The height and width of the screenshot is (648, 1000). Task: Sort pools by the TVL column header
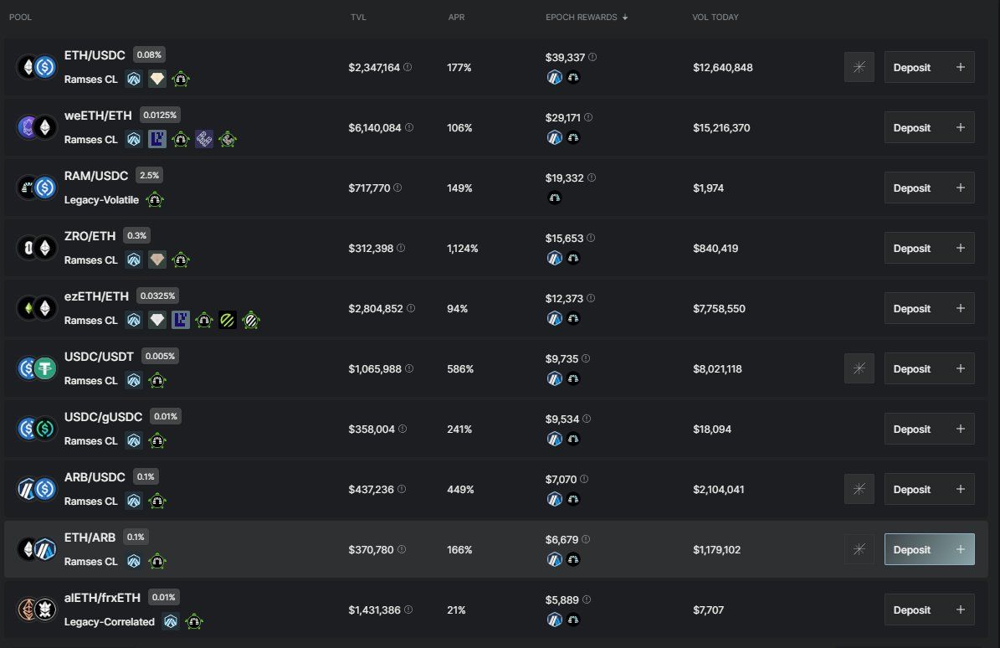tap(358, 18)
